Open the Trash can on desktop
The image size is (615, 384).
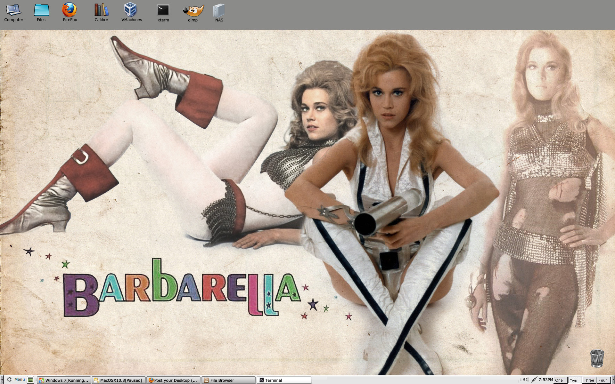[x=597, y=358]
